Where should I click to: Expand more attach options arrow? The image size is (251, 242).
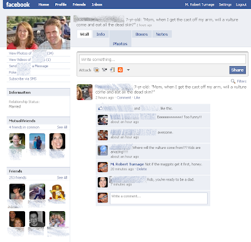pos(128,70)
